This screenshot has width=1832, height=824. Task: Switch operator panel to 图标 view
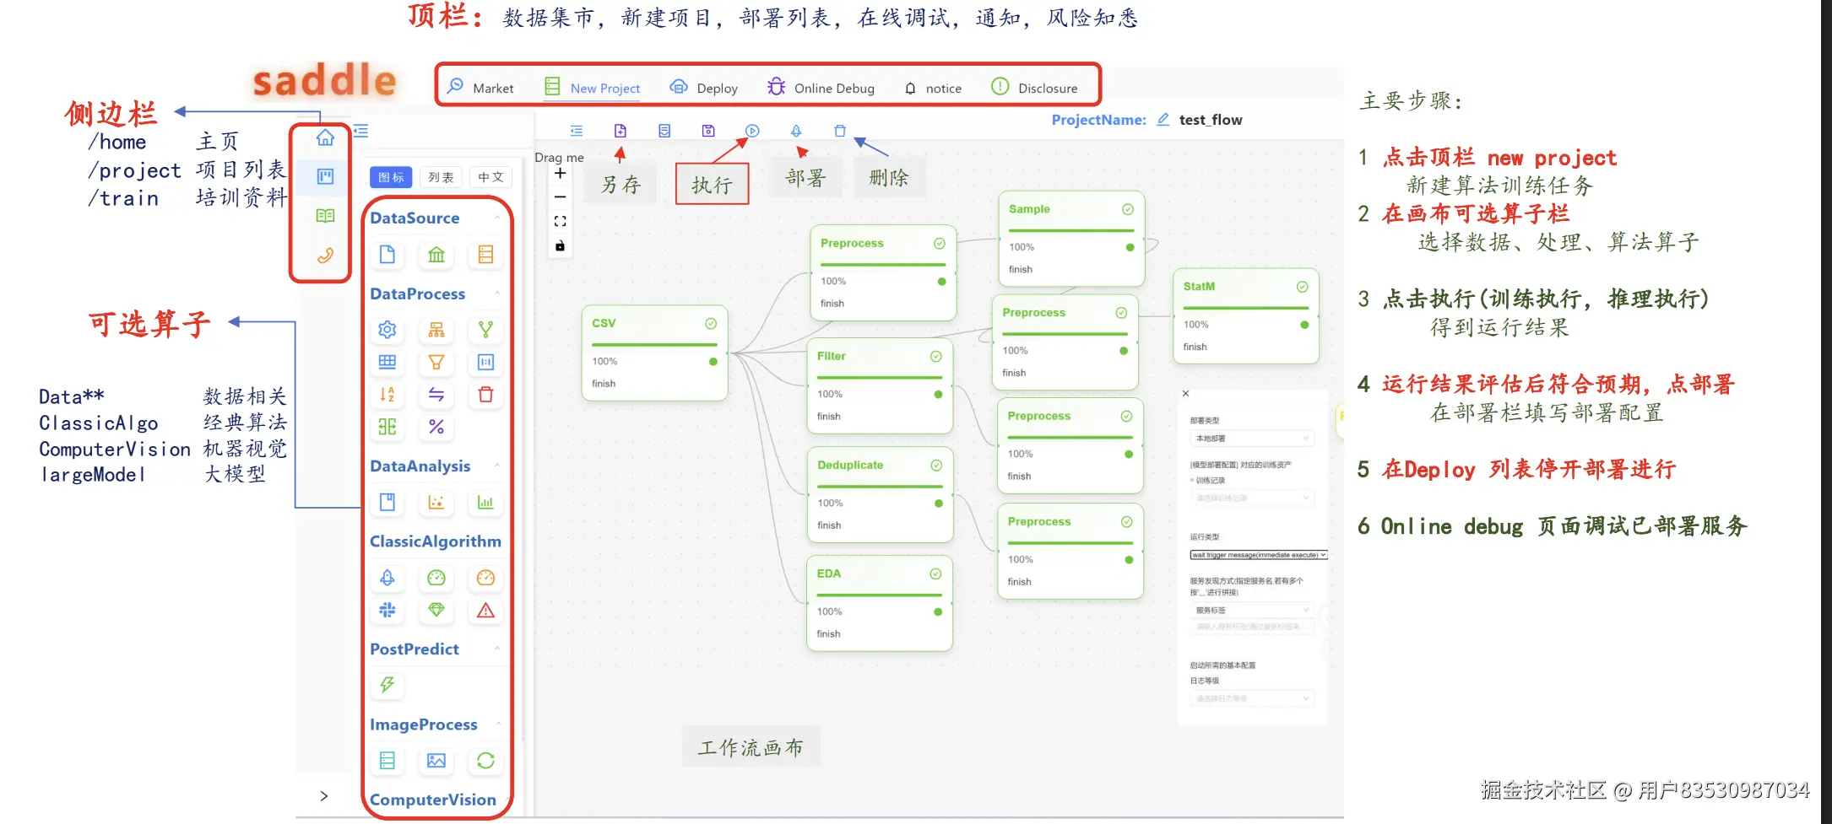pos(391,177)
